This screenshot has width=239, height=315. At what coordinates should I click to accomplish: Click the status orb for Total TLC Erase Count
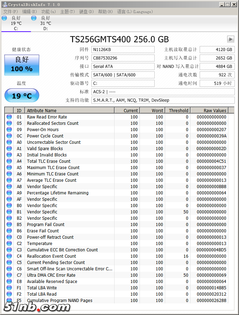pyautogui.click(x=9, y=161)
